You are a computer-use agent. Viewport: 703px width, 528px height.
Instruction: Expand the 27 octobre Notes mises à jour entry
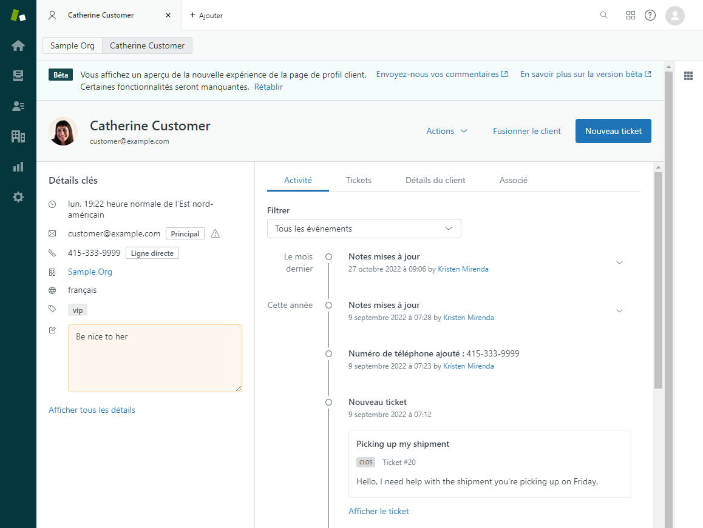[619, 262]
